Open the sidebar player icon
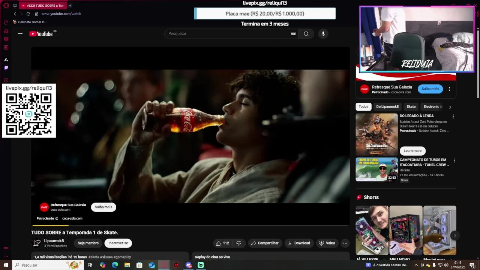The image size is (480, 270). (6, 80)
